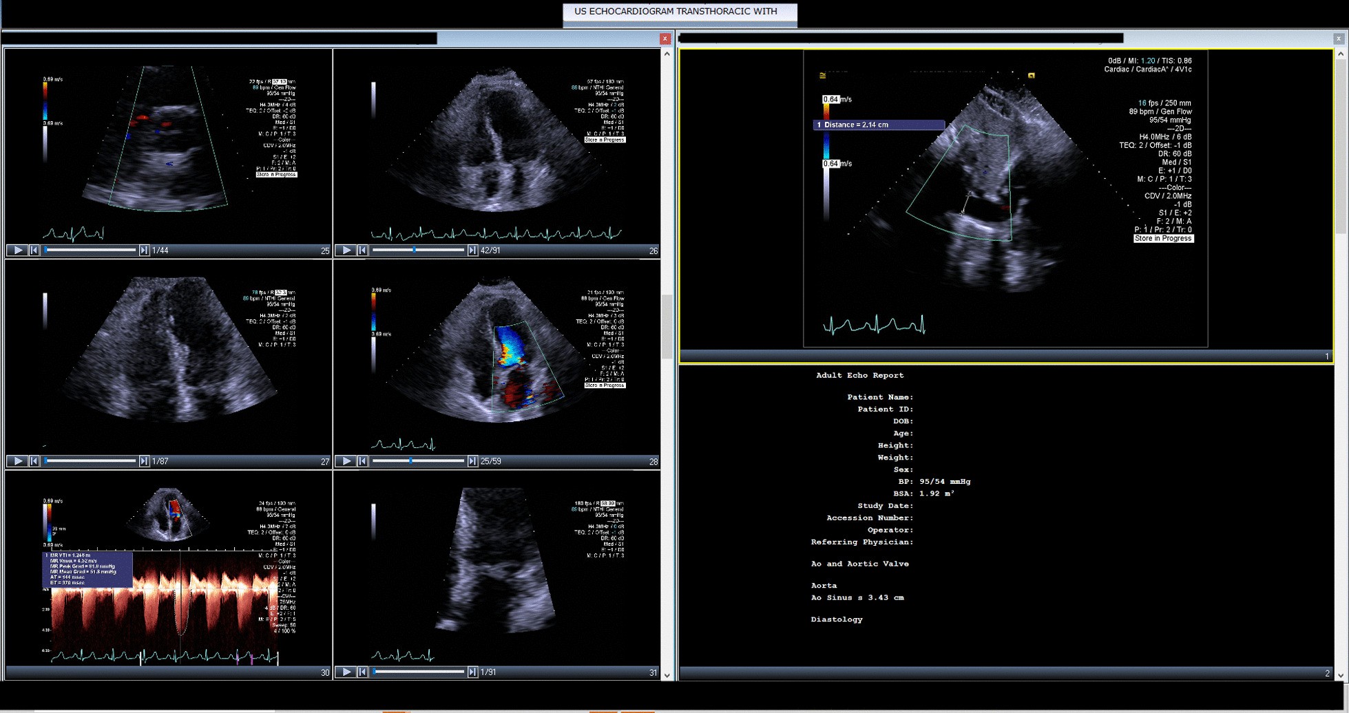Viewport: 1349px width, 713px height.
Task: Jump to first frame of clip 31
Action: pos(362,672)
